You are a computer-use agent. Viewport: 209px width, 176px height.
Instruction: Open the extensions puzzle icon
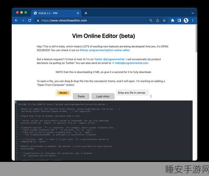pyautogui.click(x=173, y=20)
